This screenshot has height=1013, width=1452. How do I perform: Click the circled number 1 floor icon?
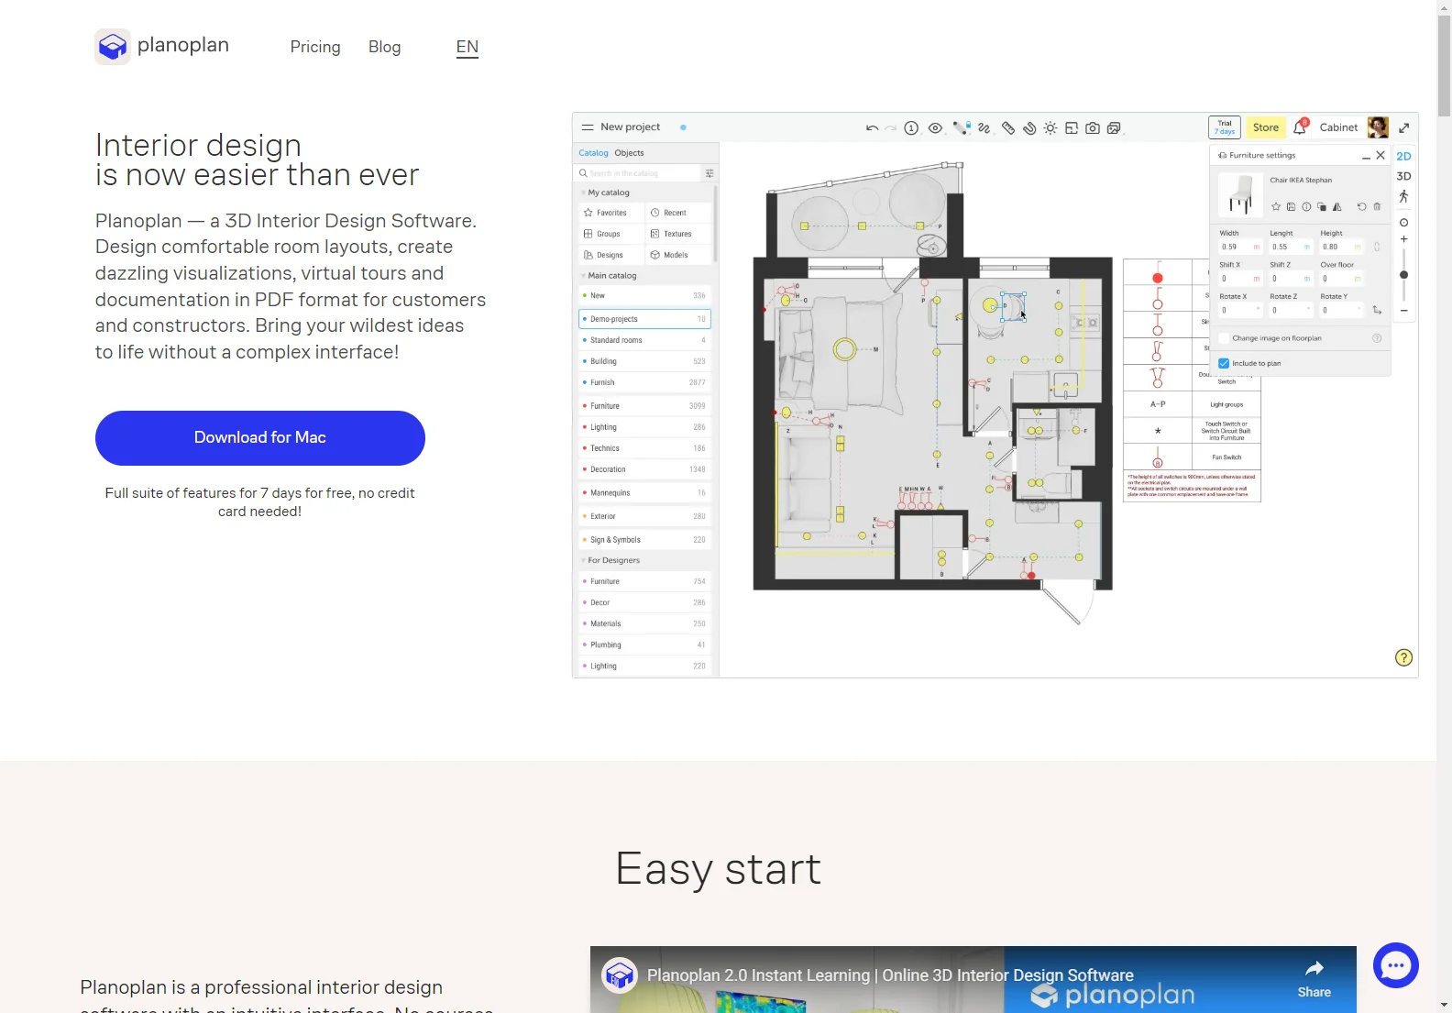click(911, 128)
